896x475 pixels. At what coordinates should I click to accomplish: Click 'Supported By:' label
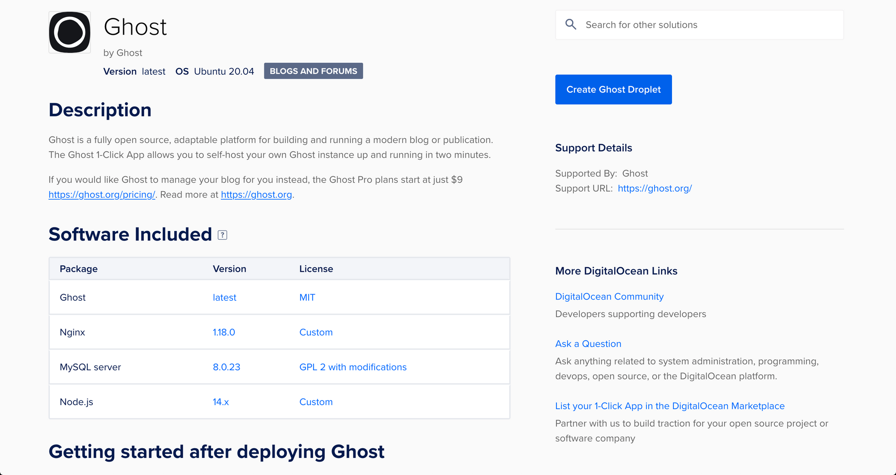point(586,174)
